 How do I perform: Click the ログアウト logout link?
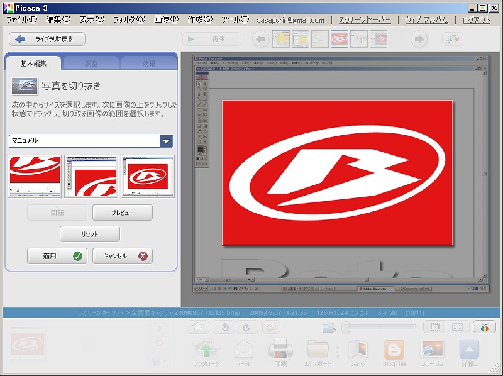point(477,20)
